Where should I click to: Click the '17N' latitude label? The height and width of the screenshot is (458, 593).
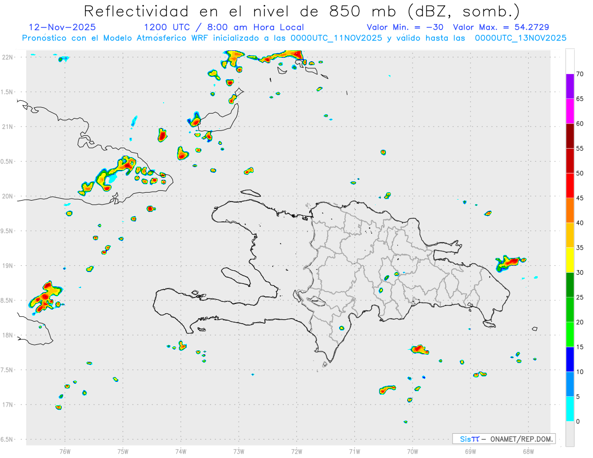[8, 405]
